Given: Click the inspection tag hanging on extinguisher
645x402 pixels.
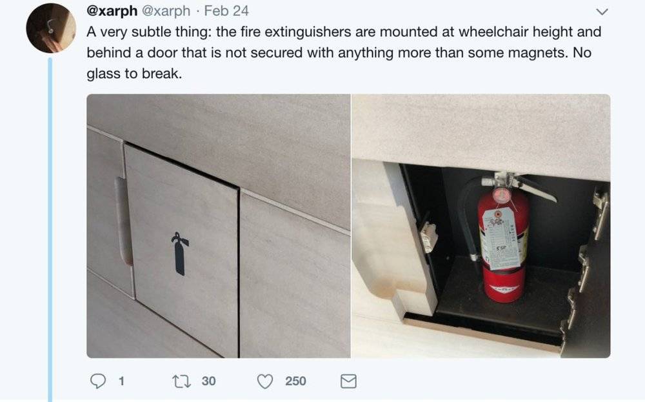Looking at the screenshot, I should click(x=499, y=237).
